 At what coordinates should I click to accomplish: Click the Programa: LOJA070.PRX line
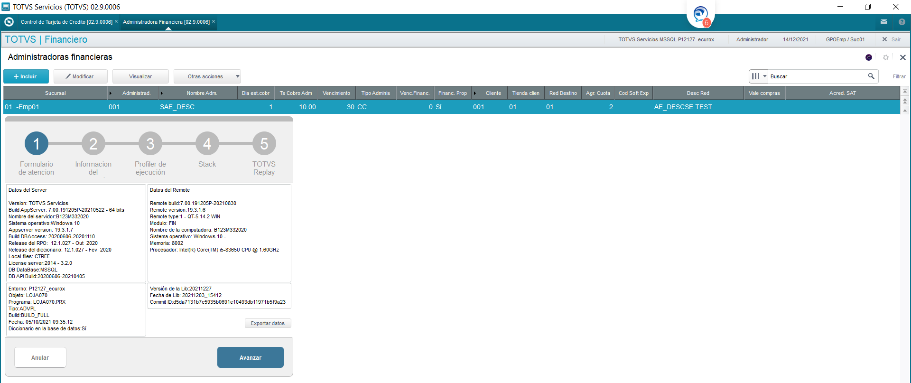[x=37, y=302]
